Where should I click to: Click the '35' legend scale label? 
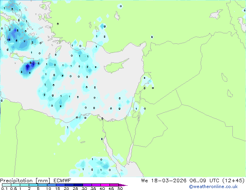[x=93, y=188]
